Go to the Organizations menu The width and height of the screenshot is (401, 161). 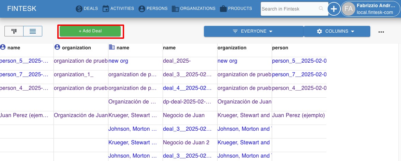[198, 9]
